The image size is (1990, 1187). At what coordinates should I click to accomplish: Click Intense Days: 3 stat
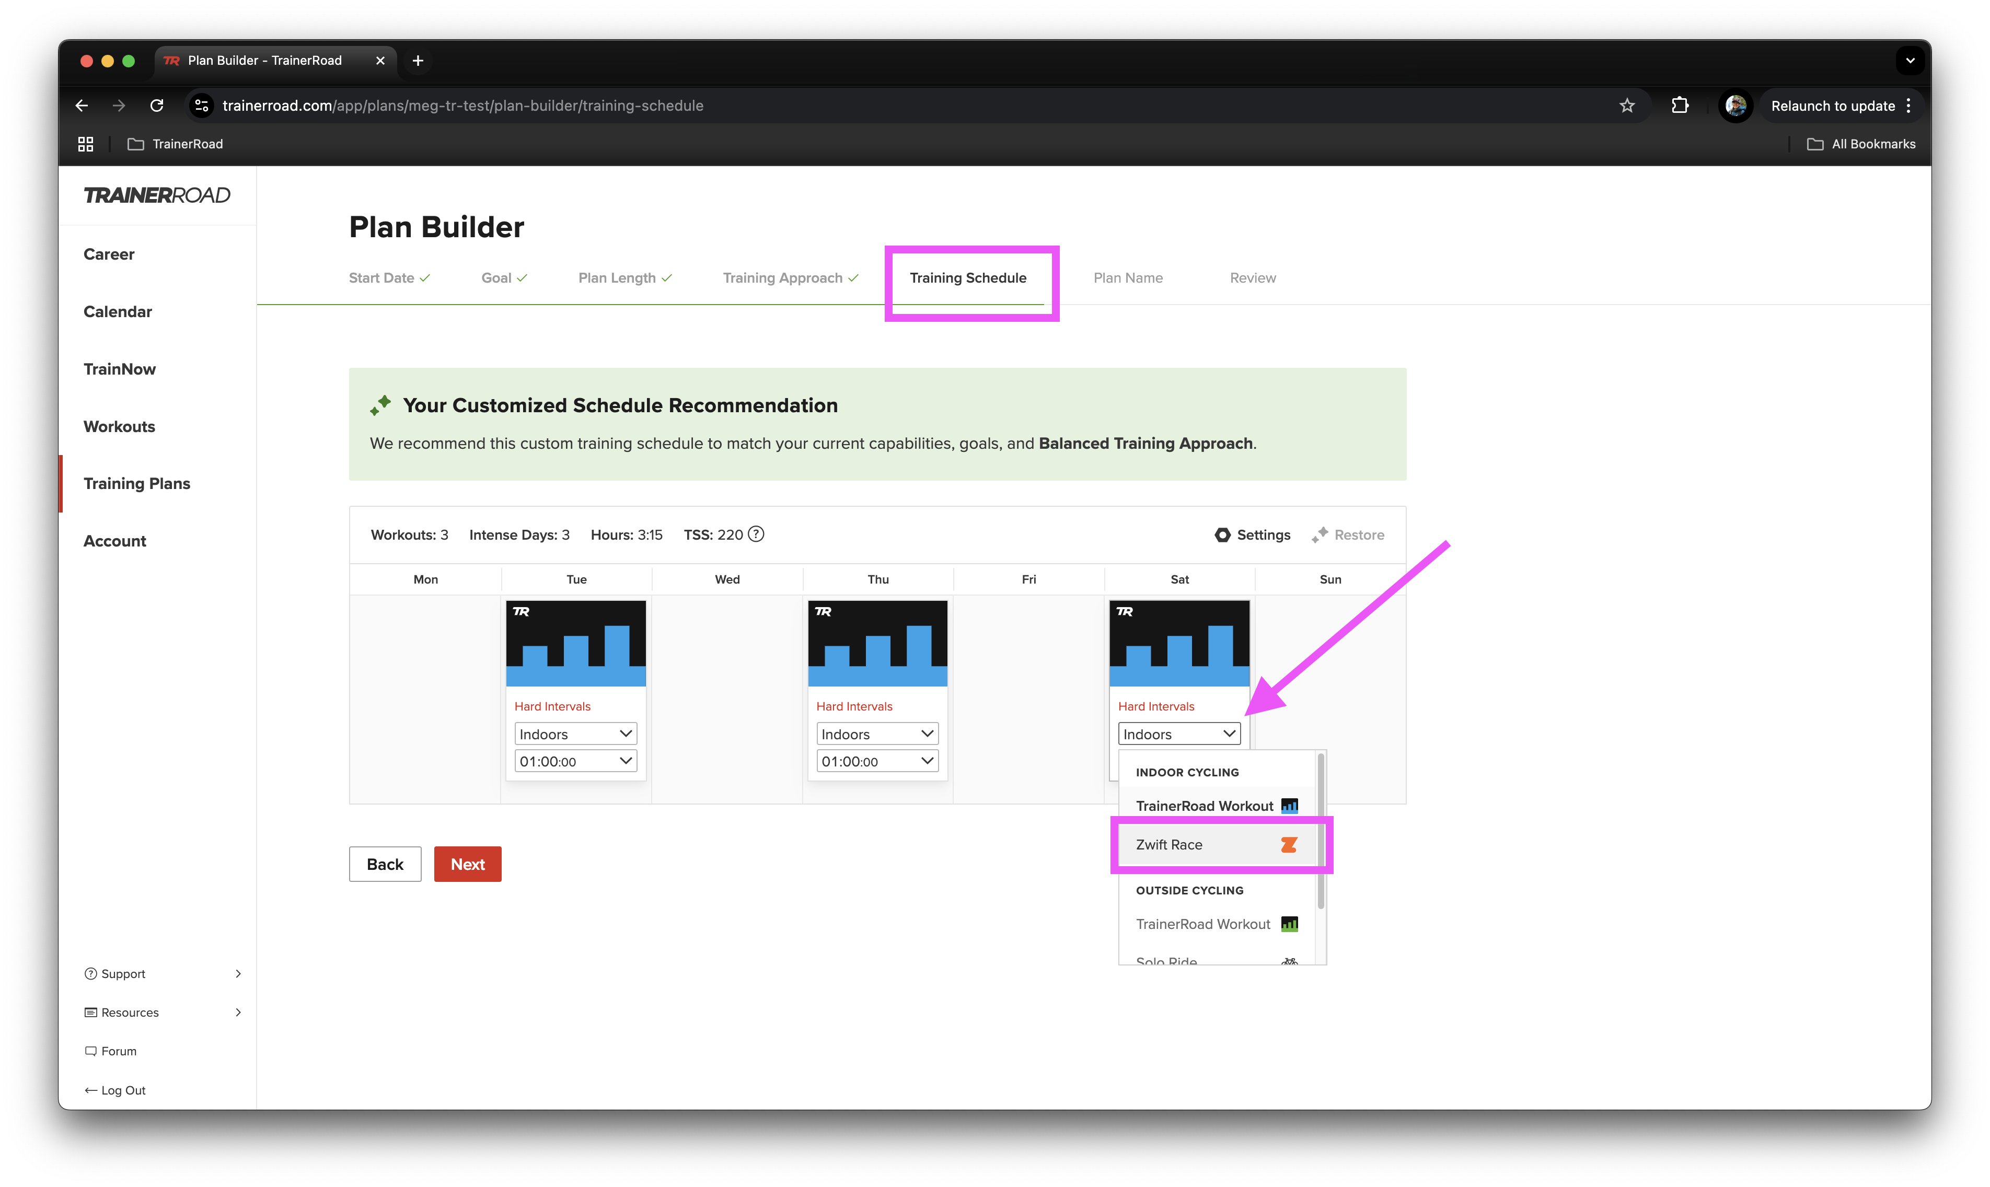pyautogui.click(x=519, y=534)
